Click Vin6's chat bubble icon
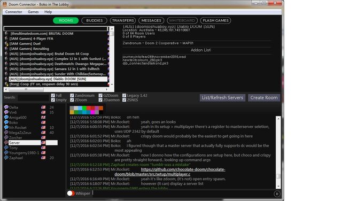The image size is (342, 201). coord(6,112)
